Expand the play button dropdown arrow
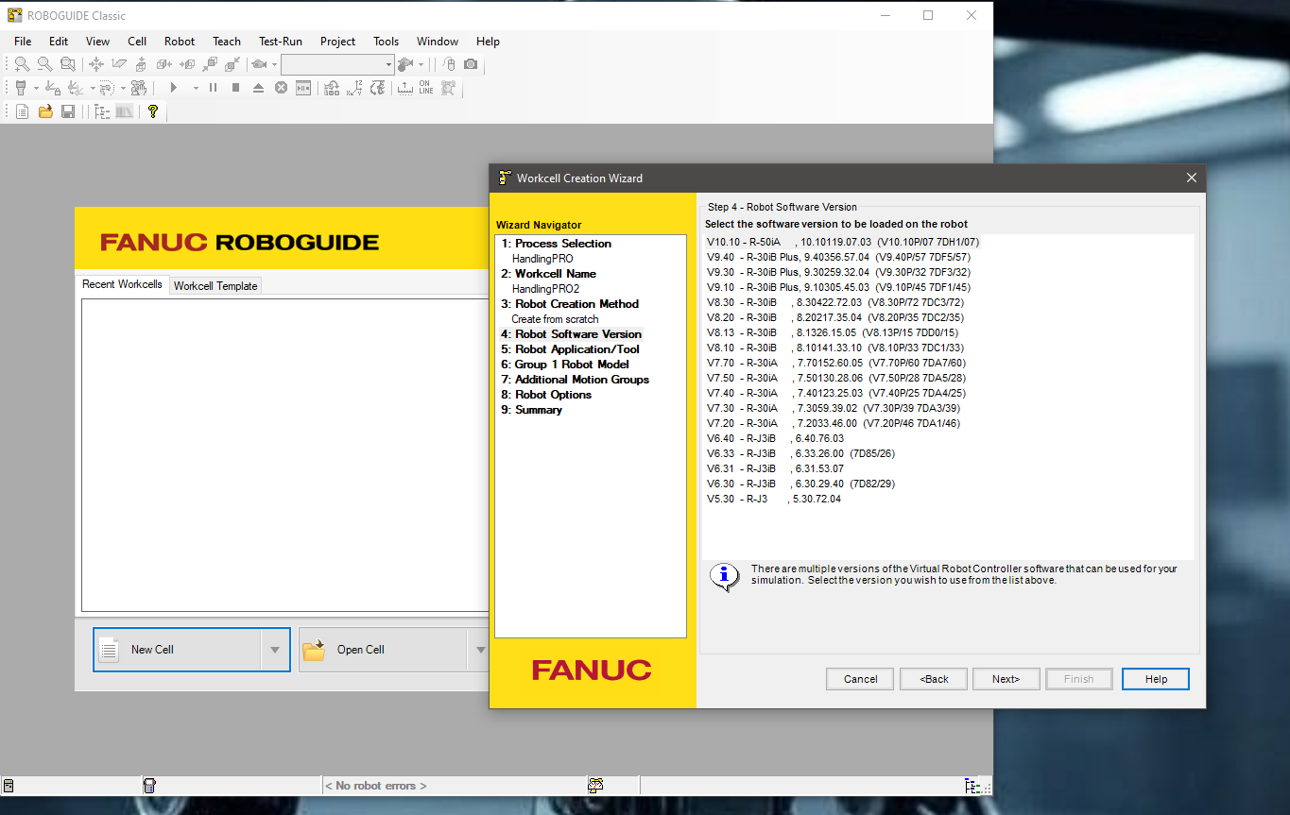The image size is (1290, 815). [196, 88]
